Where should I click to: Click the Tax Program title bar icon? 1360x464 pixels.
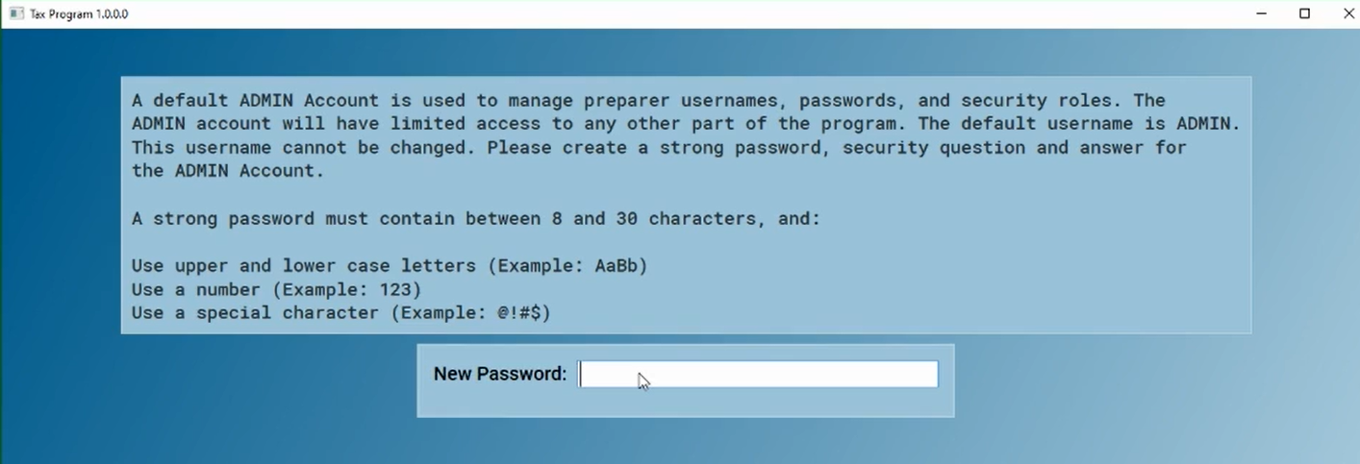pos(16,13)
